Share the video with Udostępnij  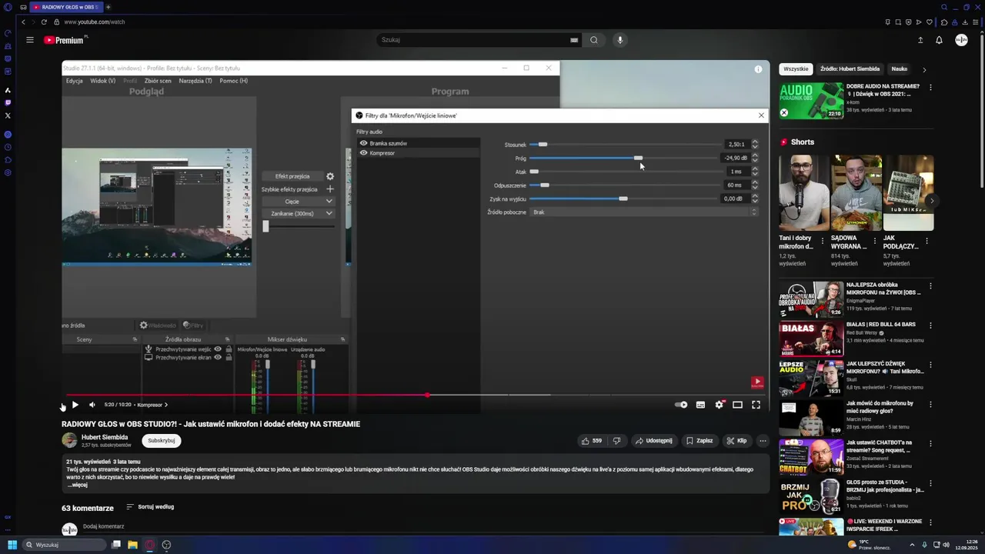point(654,441)
